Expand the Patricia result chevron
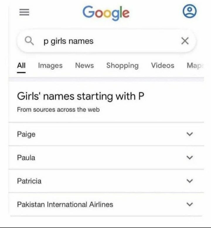 (190, 181)
